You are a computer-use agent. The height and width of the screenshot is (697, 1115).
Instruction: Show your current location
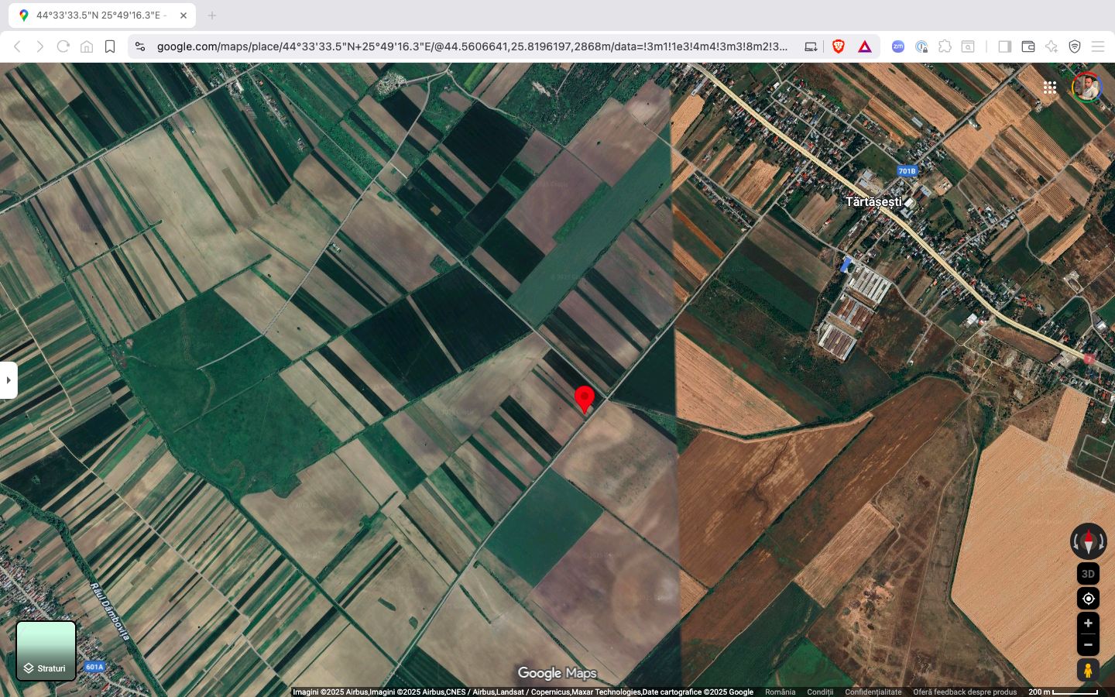[x=1088, y=599]
